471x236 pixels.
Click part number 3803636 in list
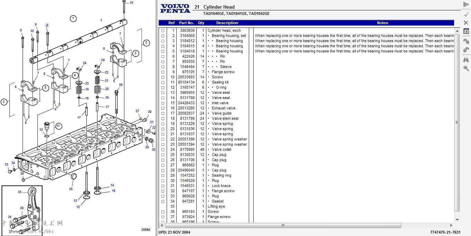coord(187,31)
